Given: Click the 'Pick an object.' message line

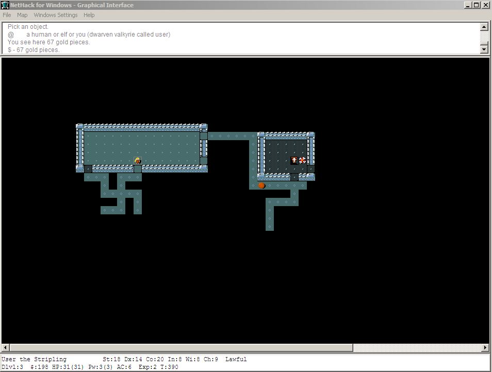Looking at the screenshot, I should click(x=28, y=27).
